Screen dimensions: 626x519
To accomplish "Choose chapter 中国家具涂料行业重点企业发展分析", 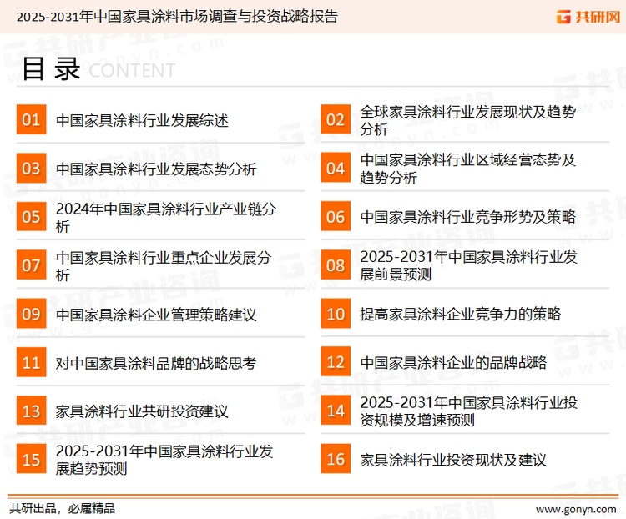I will coord(164,266).
